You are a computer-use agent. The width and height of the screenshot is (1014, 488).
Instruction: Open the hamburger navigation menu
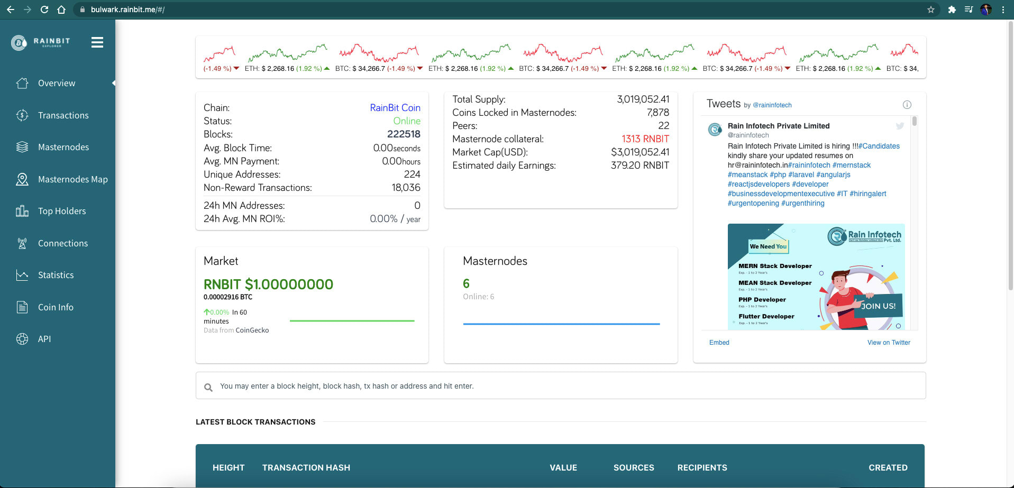pos(97,42)
